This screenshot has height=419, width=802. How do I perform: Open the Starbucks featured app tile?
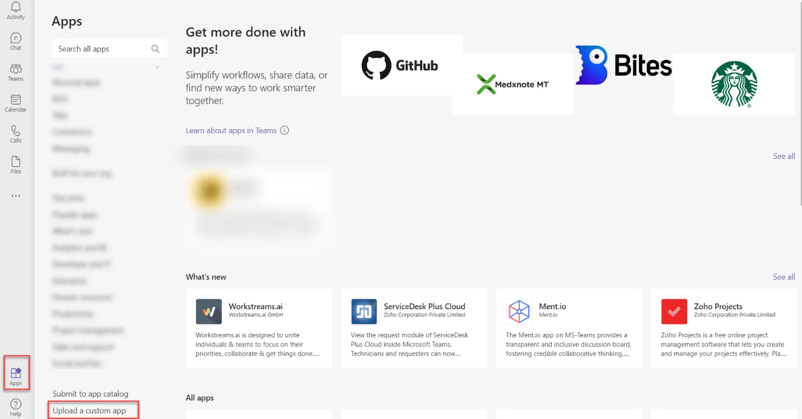[734, 84]
